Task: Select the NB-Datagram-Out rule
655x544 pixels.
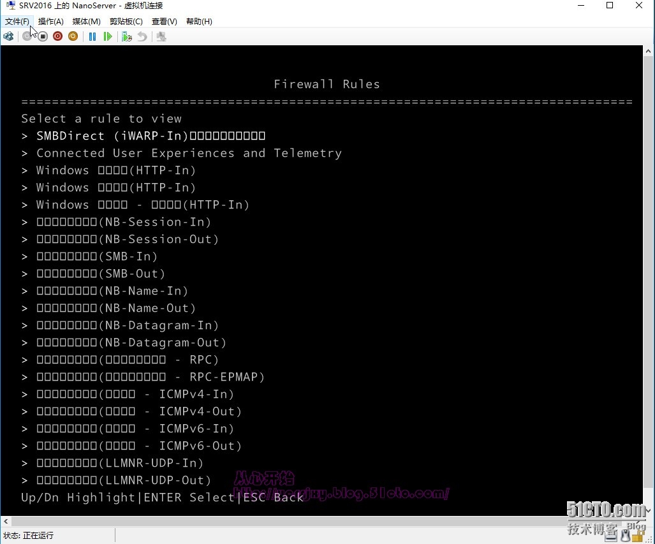Action: (x=124, y=342)
